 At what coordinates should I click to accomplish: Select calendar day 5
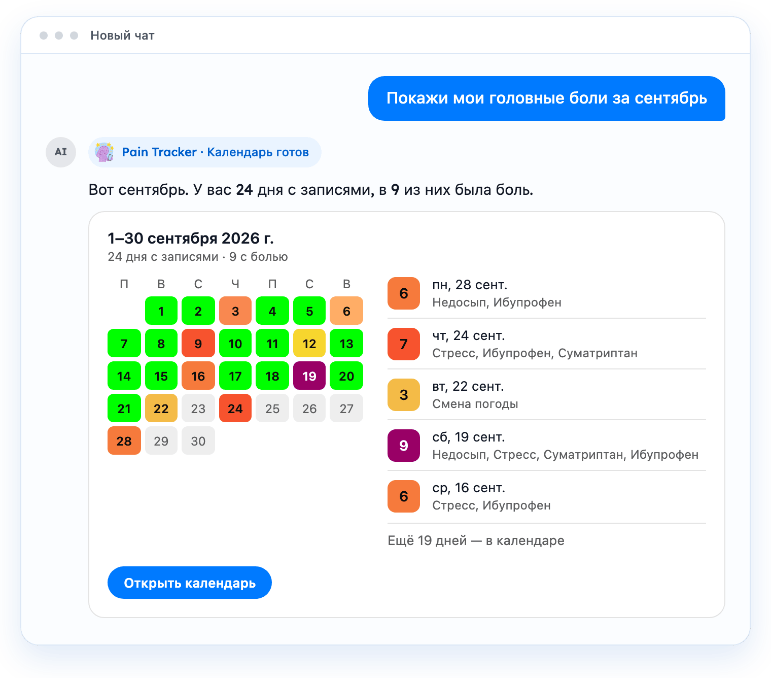coord(309,311)
